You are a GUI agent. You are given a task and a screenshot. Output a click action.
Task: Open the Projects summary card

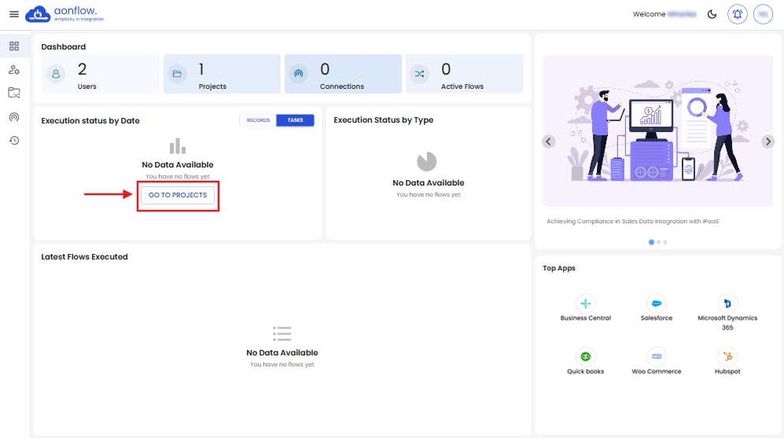pos(222,75)
